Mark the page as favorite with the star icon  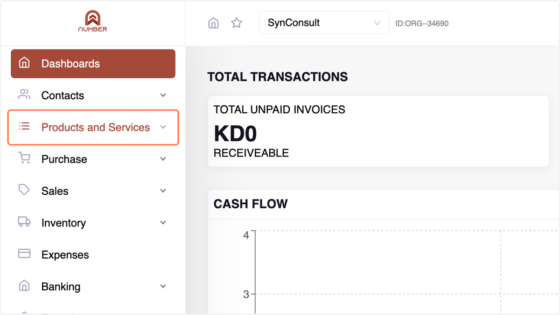237,23
